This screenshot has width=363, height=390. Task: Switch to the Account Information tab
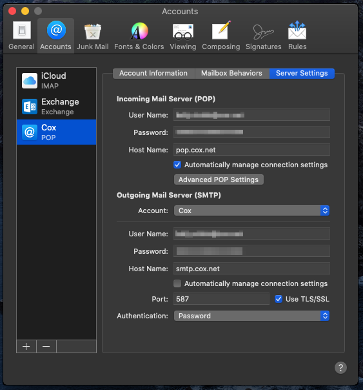click(153, 74)
